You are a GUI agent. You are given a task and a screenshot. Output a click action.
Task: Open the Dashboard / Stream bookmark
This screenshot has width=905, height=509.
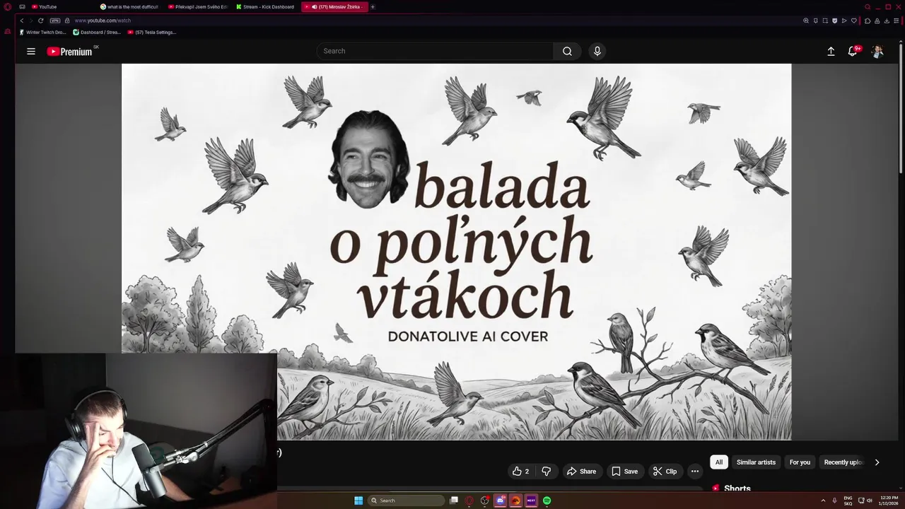pos(98,32)
